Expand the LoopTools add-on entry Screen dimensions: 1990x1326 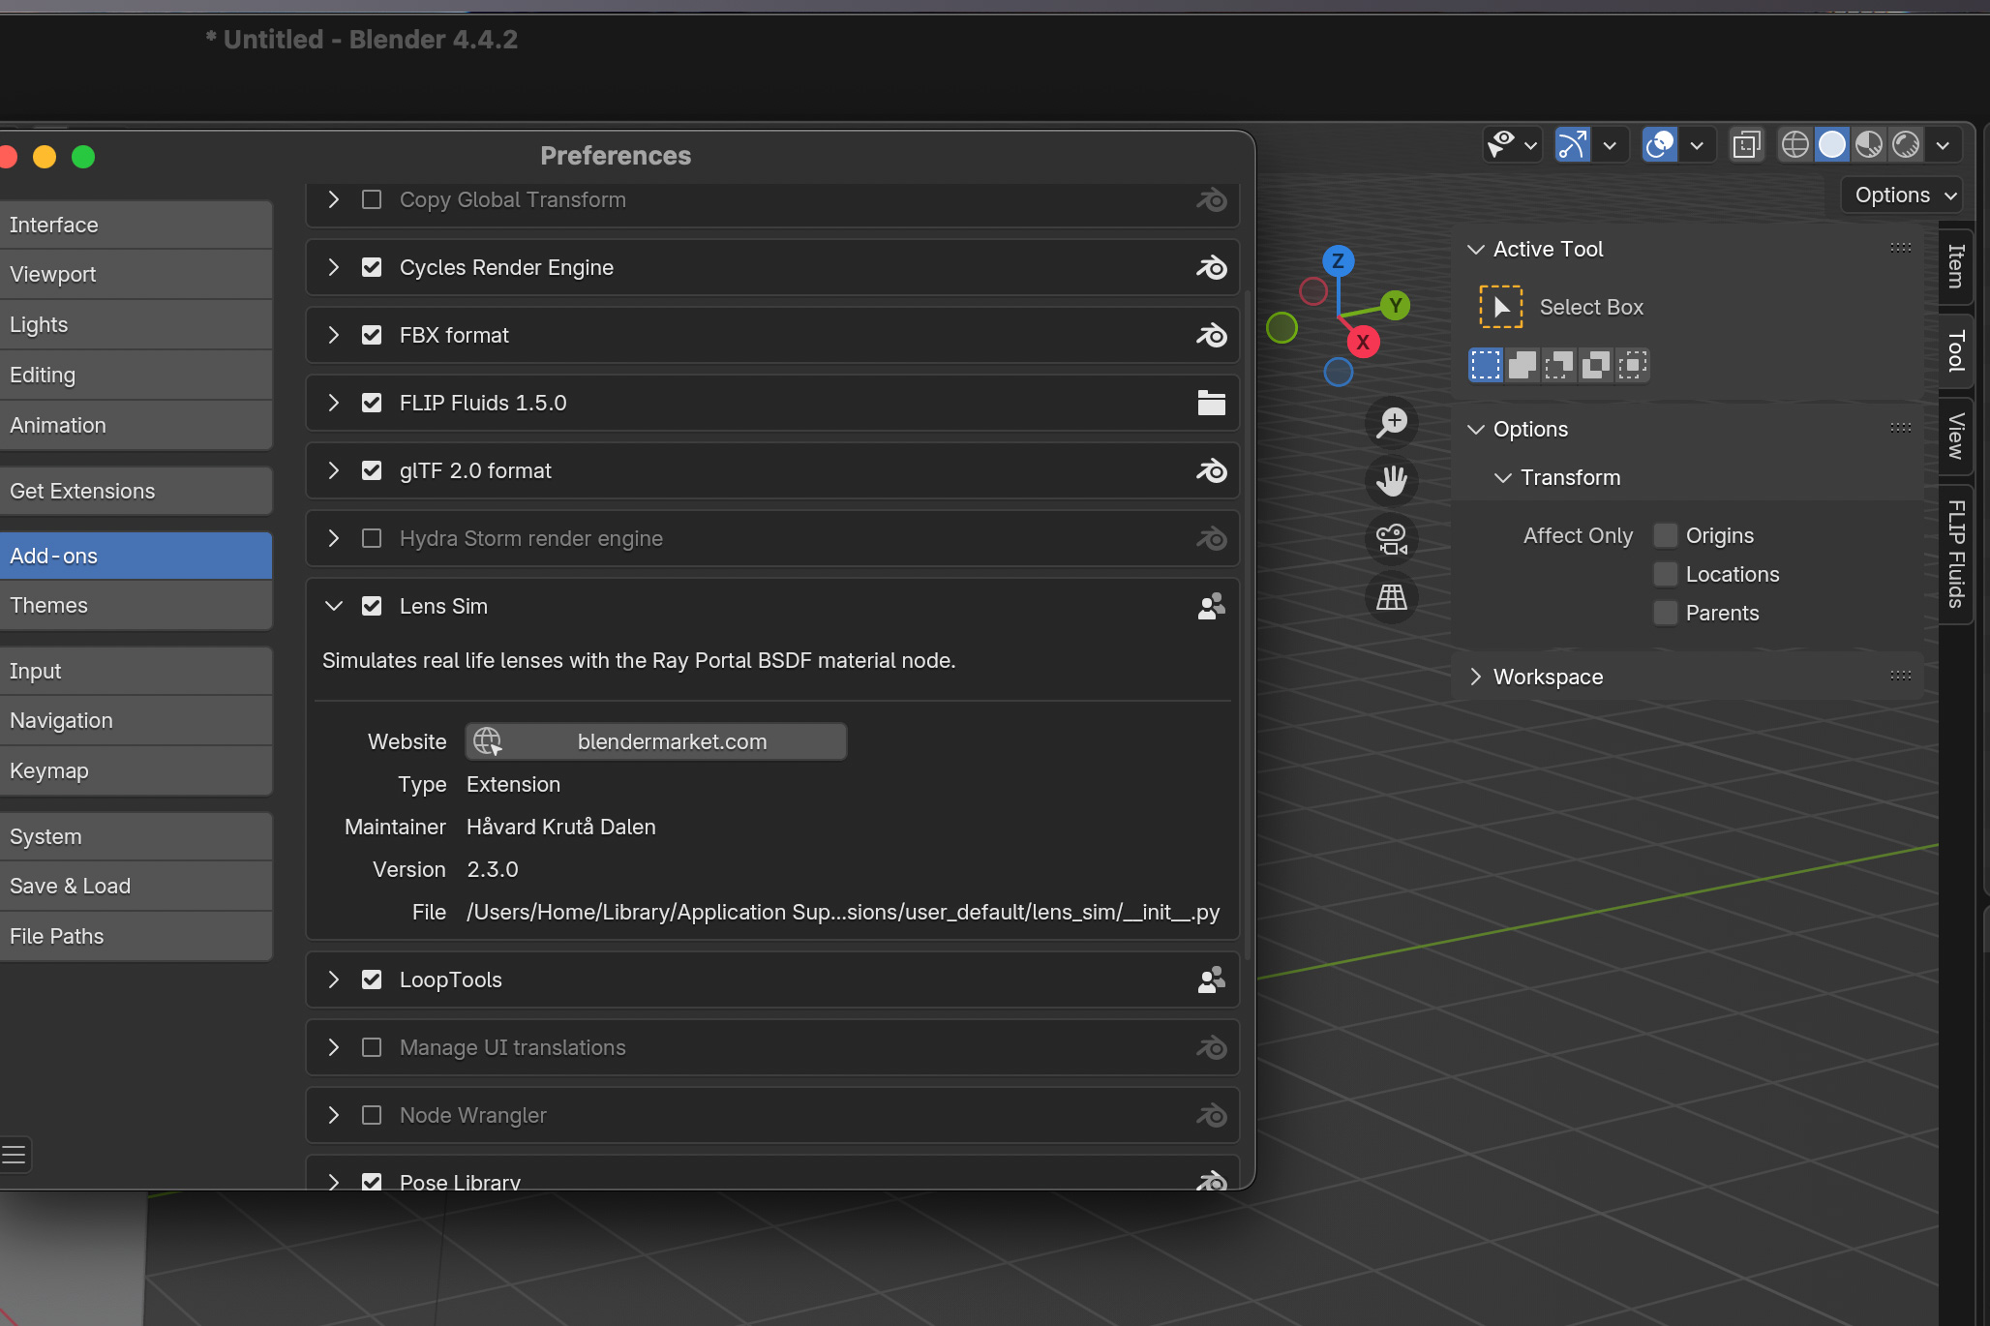tap(334, 979)
